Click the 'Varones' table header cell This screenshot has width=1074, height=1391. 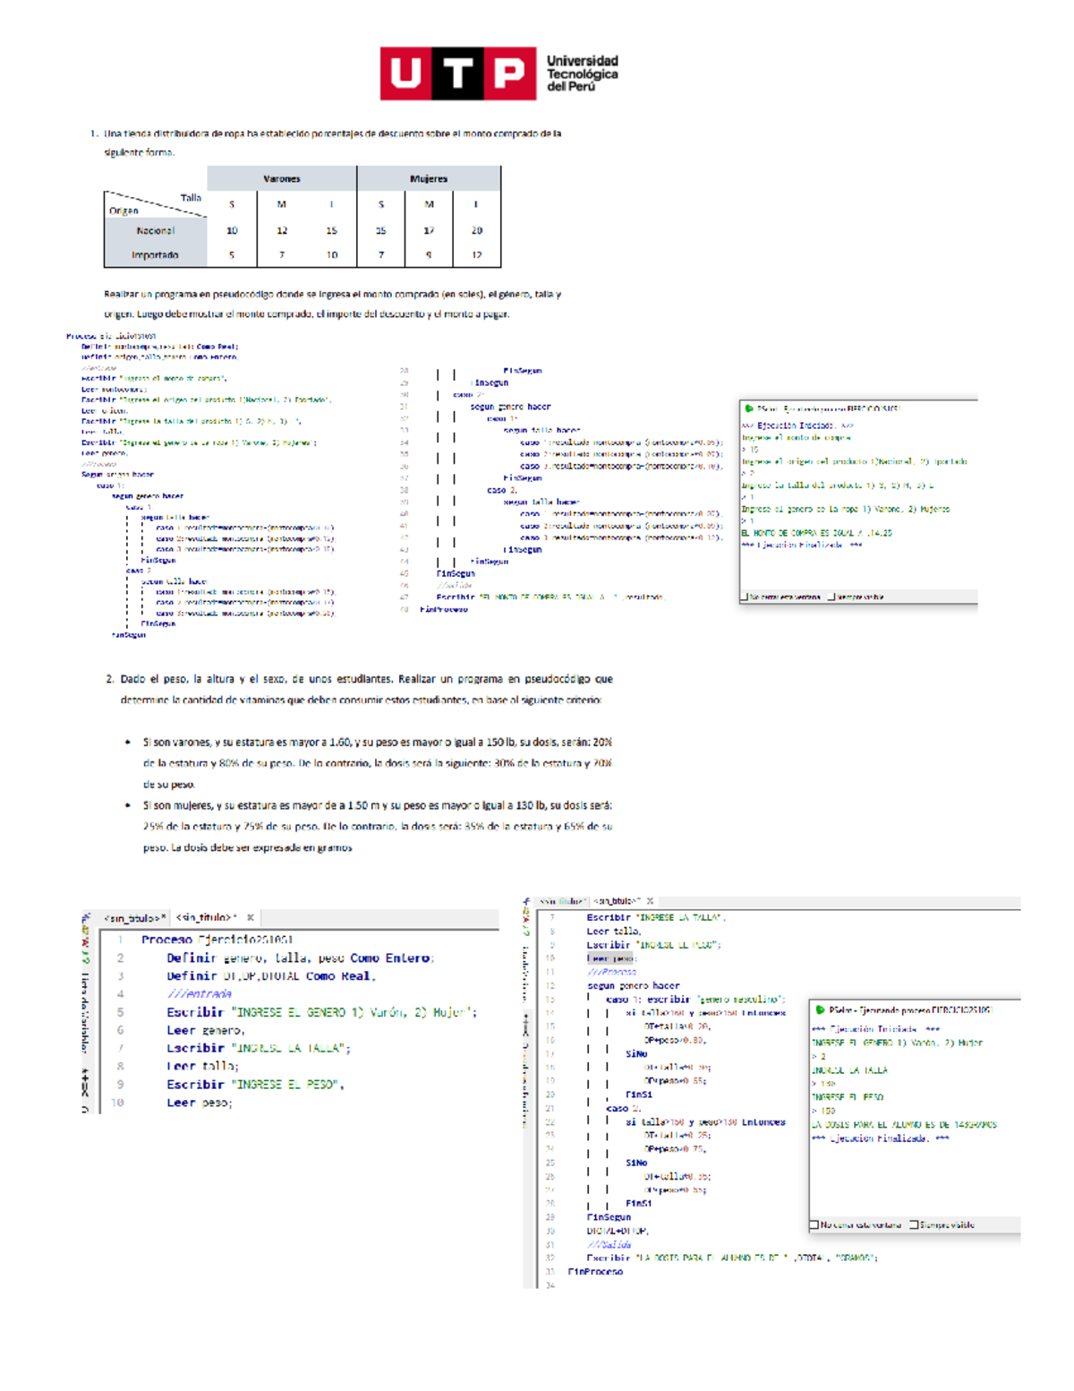click(x=281, y=179)
